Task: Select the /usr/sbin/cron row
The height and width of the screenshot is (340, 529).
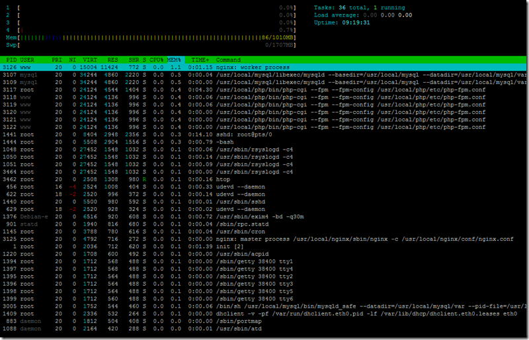Action: (263, 232)
